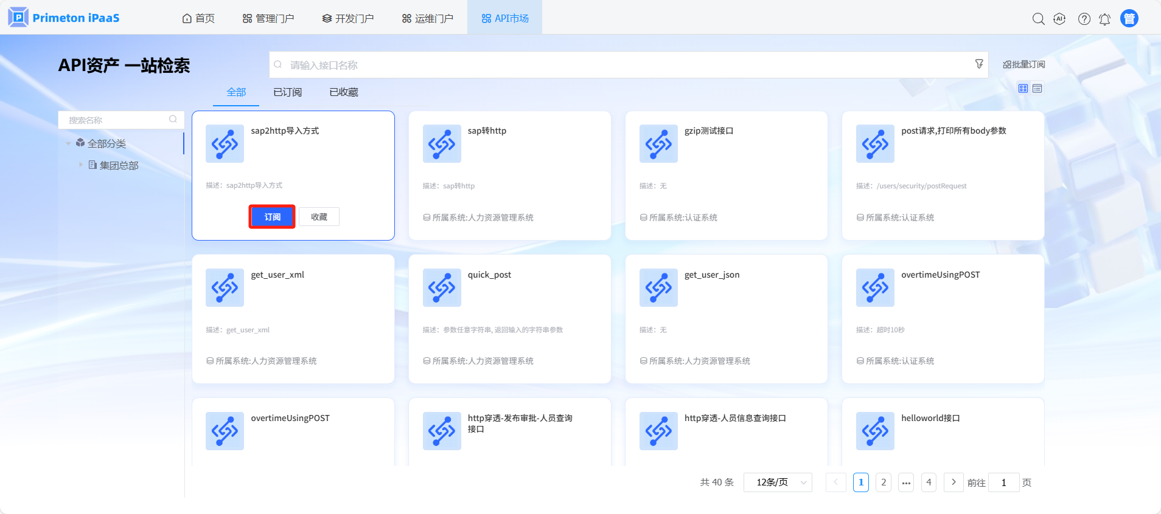The height and width of the screenshot is (514, 1161).
Task: Select 集团总部 in the category tree
Action: pyautogui.click(x=119, y=165)
